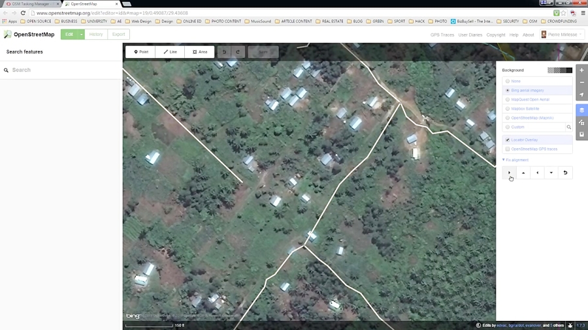Select None as background
Viewport: 588px width, 330px height.
(538, 81)
